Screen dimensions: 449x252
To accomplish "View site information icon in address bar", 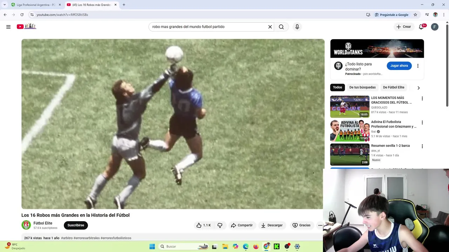I will [32, 15].
